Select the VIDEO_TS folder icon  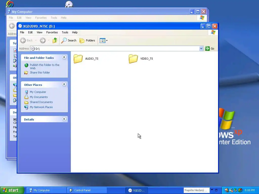tap(133, 59)
